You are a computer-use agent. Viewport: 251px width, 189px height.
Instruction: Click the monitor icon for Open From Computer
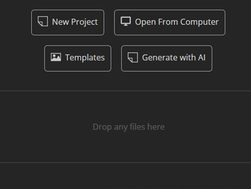(x=125, y=22)
